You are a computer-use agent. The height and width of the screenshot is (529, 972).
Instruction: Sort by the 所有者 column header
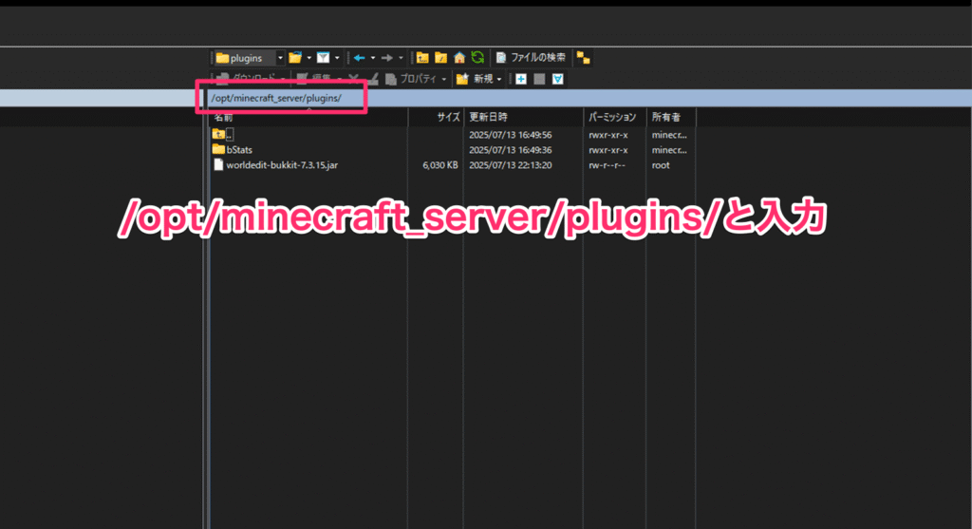671,117
